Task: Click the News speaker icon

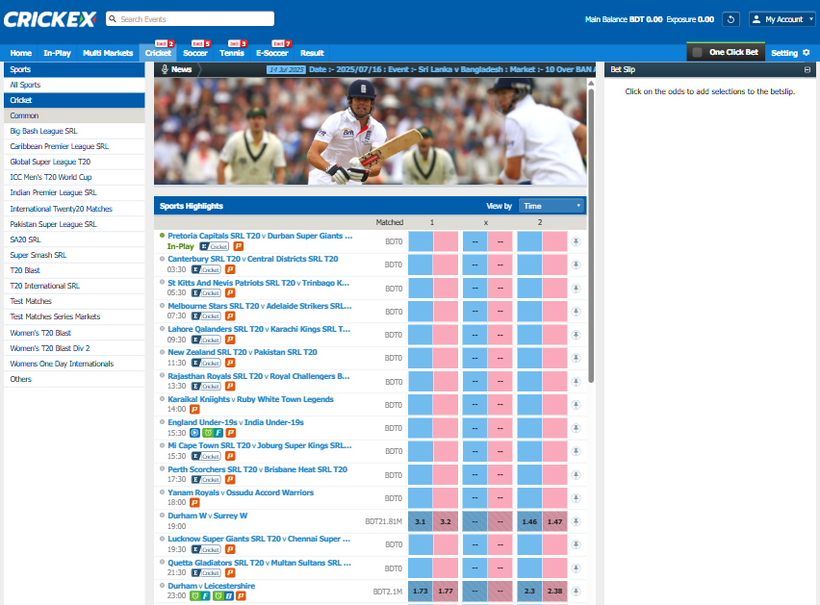Action: click(x=165, y=68)
